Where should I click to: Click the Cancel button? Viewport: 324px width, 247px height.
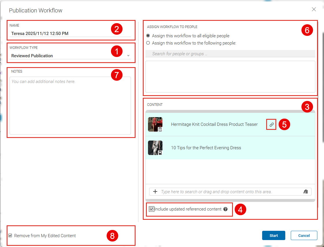(x=304, y=235)
